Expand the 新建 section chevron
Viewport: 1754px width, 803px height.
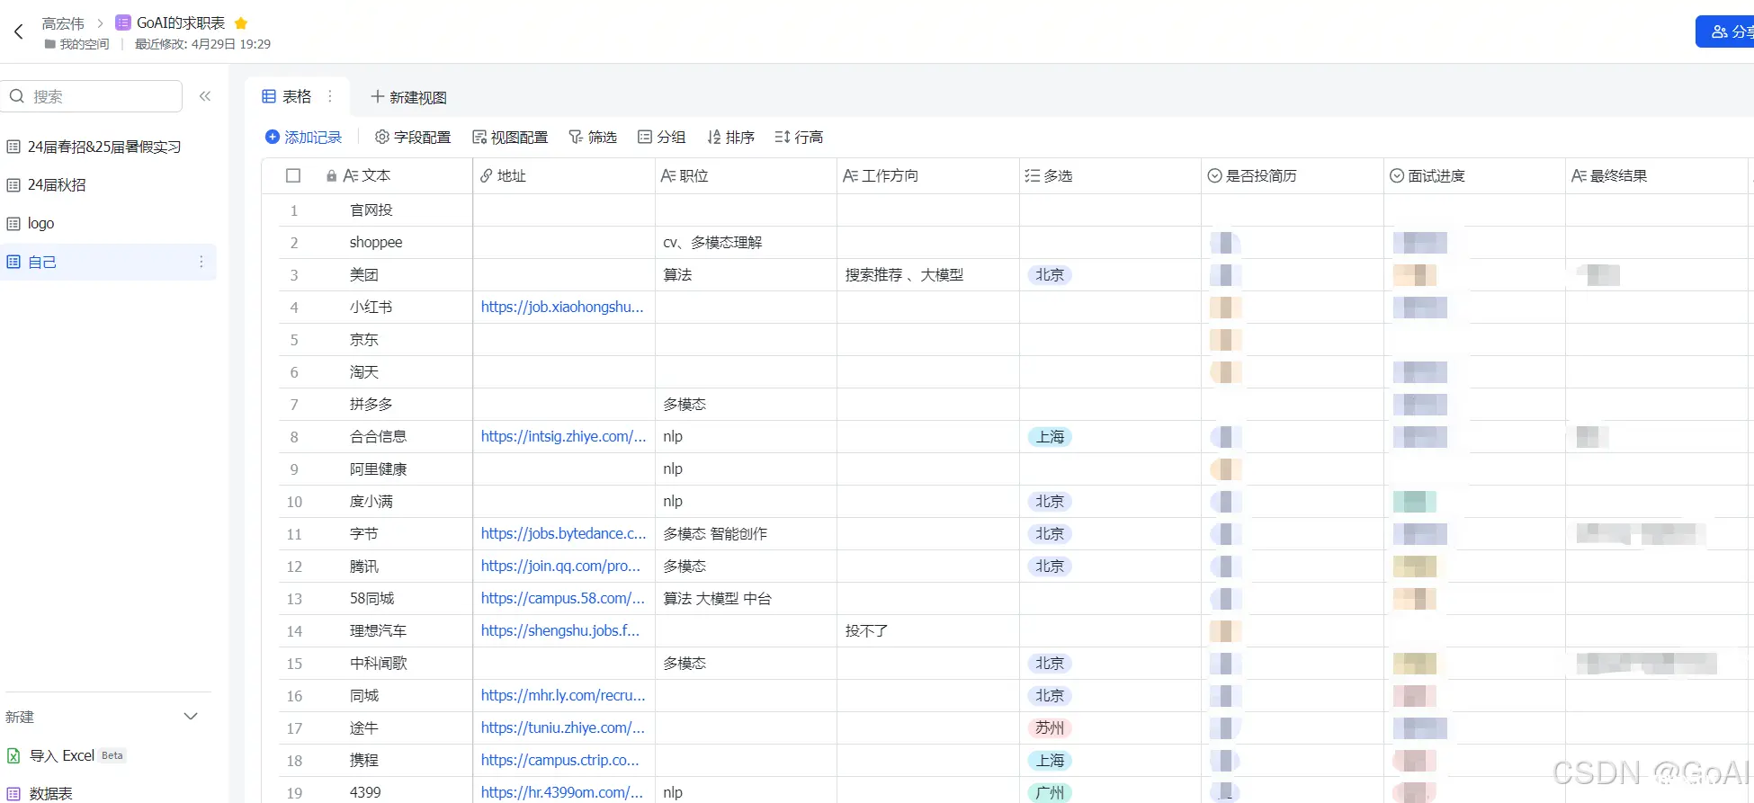(191, 717)
